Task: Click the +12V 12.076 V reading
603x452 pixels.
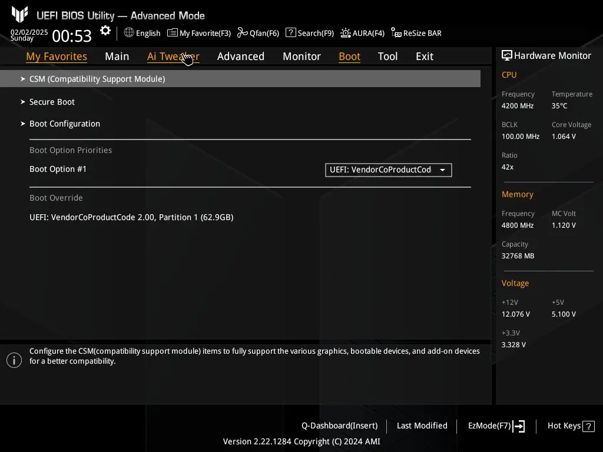Action: 516,314
